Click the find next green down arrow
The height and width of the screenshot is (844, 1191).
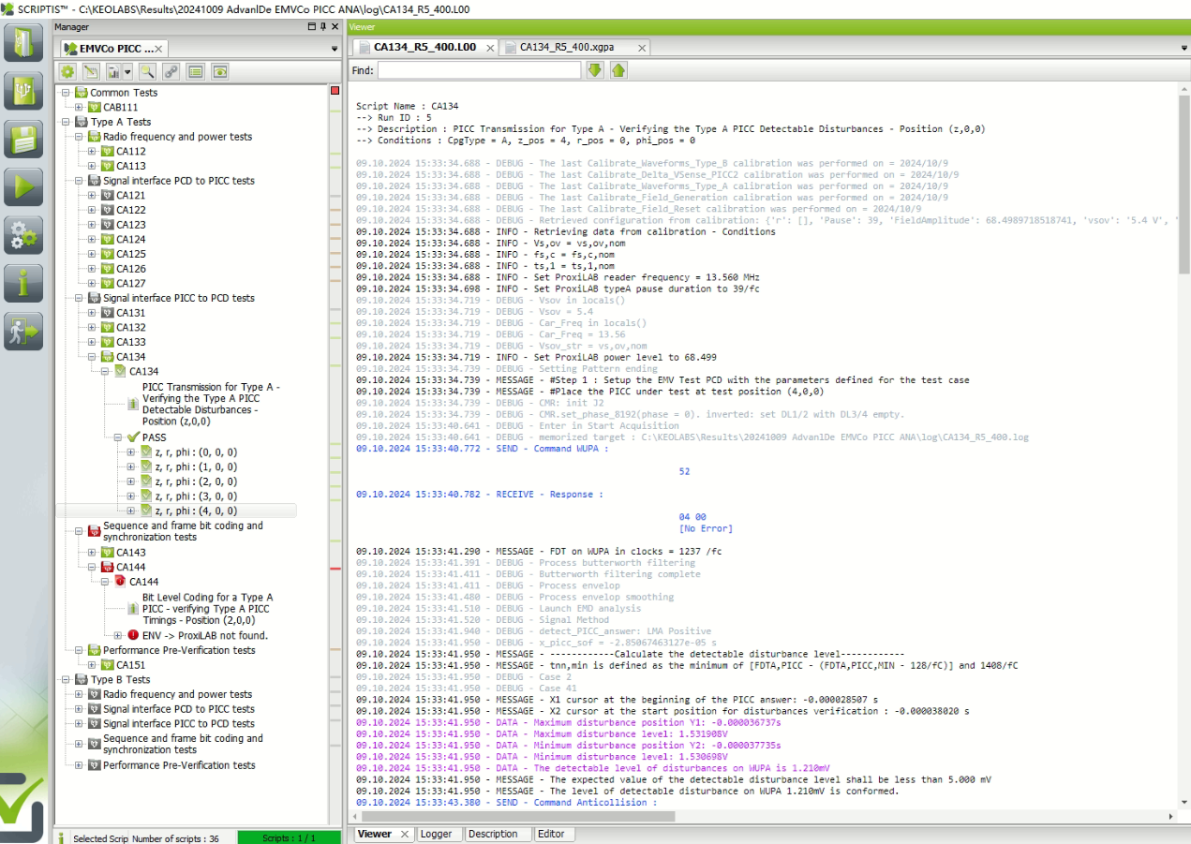pos(595,70)
